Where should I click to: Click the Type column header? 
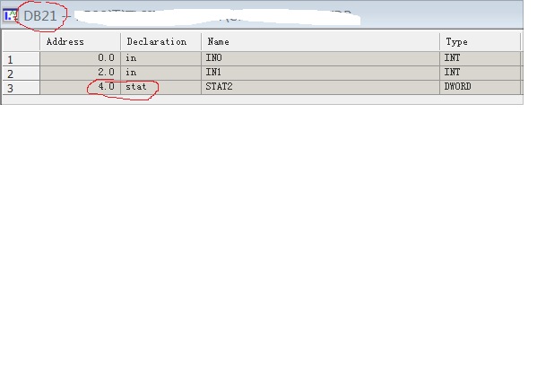tap(481, 42)
